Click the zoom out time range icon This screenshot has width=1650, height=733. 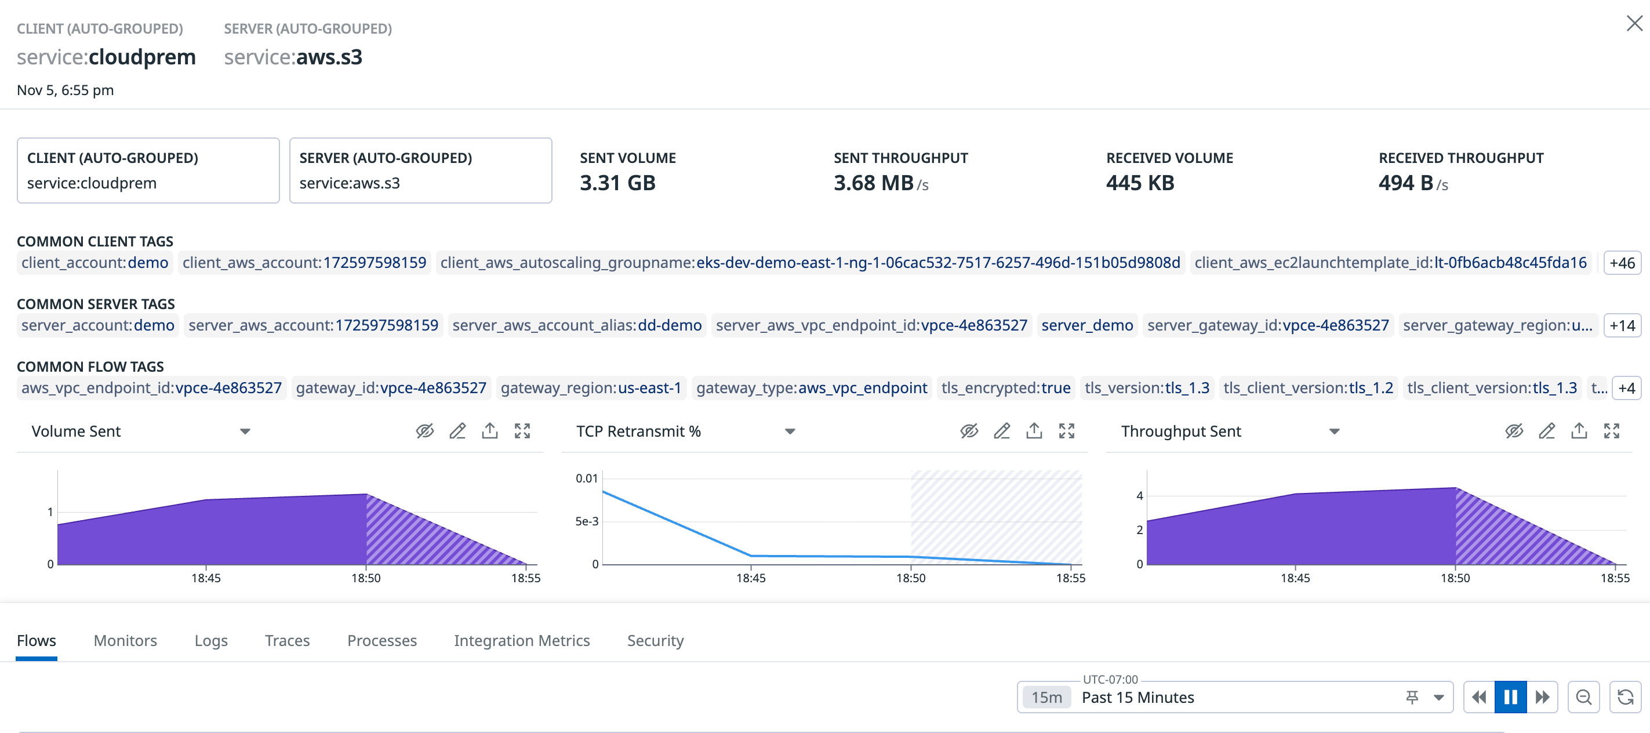pyautogui.click(x=1583, y=697)
